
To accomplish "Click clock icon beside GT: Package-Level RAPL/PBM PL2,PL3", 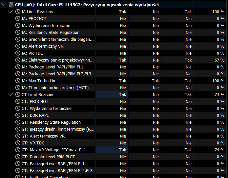I will [x=18, y=170].
